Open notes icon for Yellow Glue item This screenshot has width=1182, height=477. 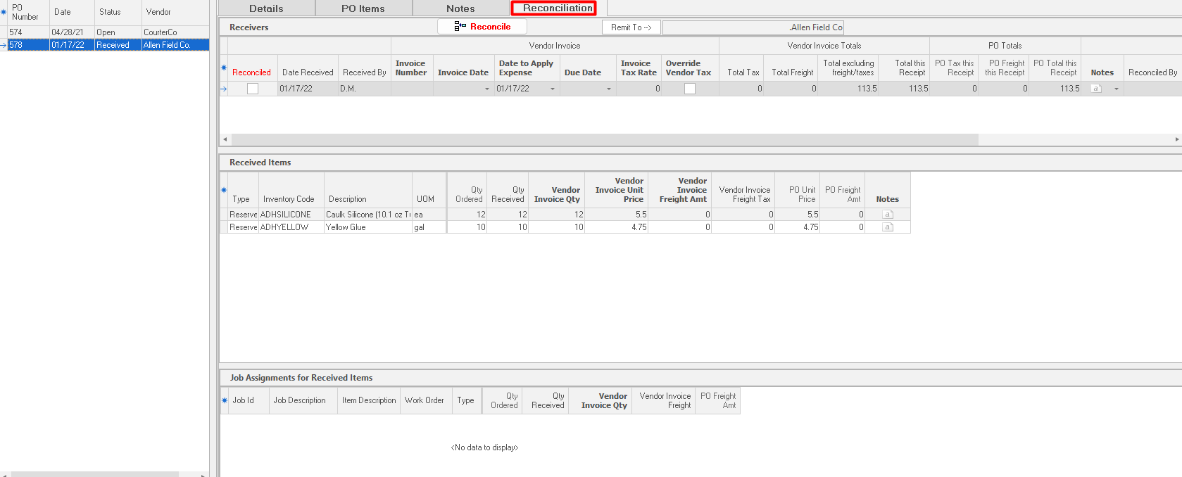pos(887,227)
